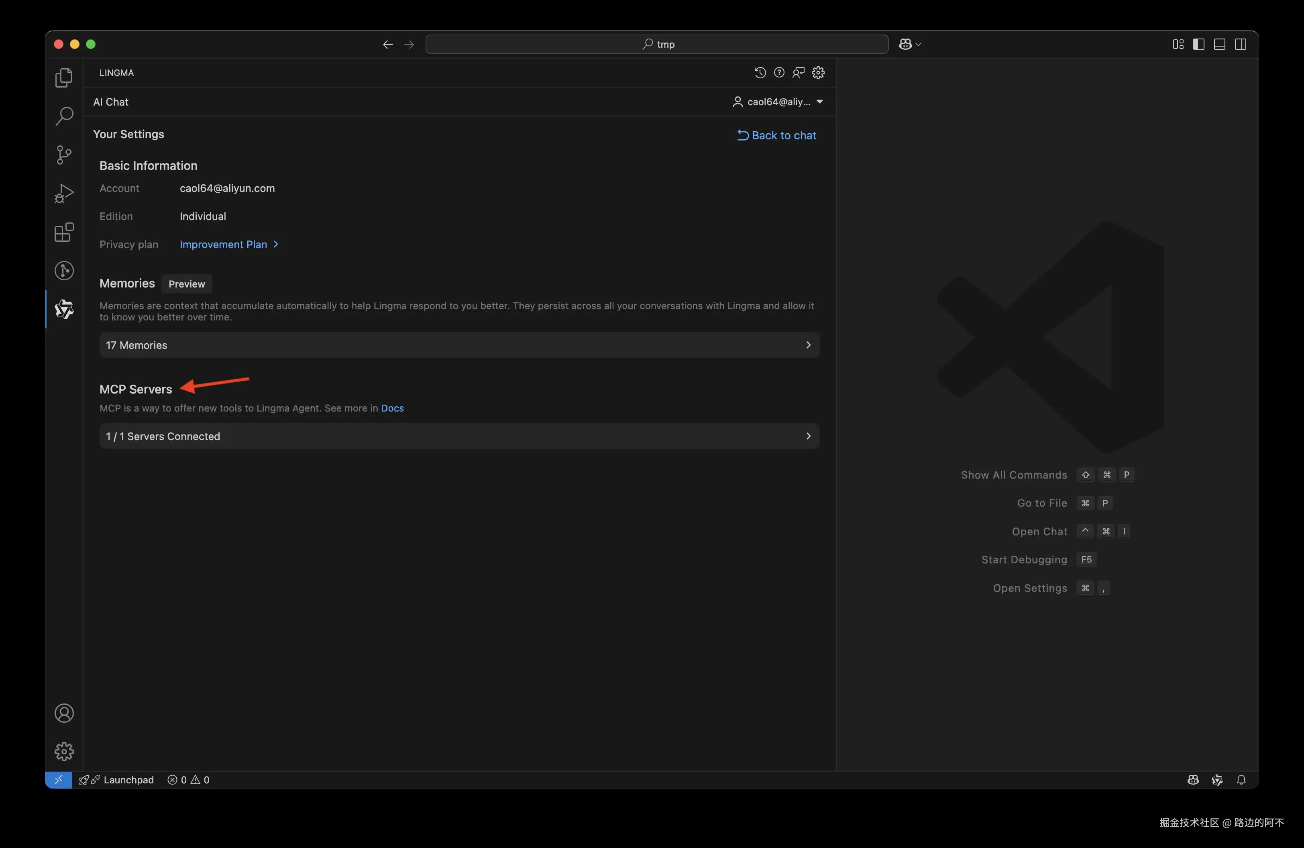Select the AI Chat tab

(x=111, y=102)
